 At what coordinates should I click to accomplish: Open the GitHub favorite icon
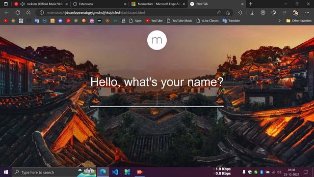(x=29, y=21)
